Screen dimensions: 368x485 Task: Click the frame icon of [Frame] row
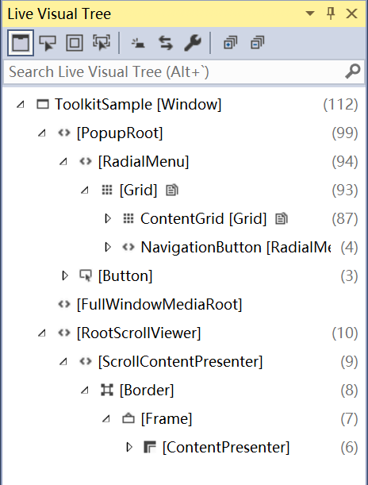[128, 419]
